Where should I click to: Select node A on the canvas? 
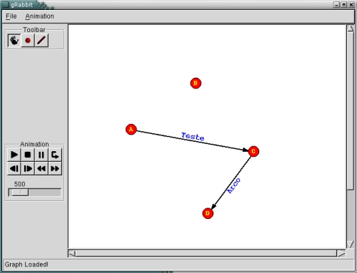coord(131,129)
